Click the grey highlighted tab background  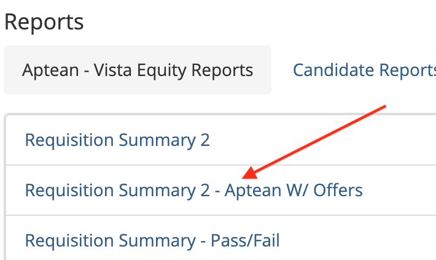point(137,87)
